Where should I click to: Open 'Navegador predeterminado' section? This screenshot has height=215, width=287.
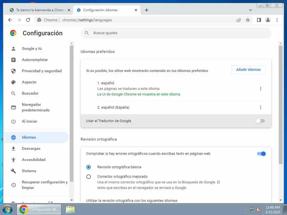coord(37,107)
